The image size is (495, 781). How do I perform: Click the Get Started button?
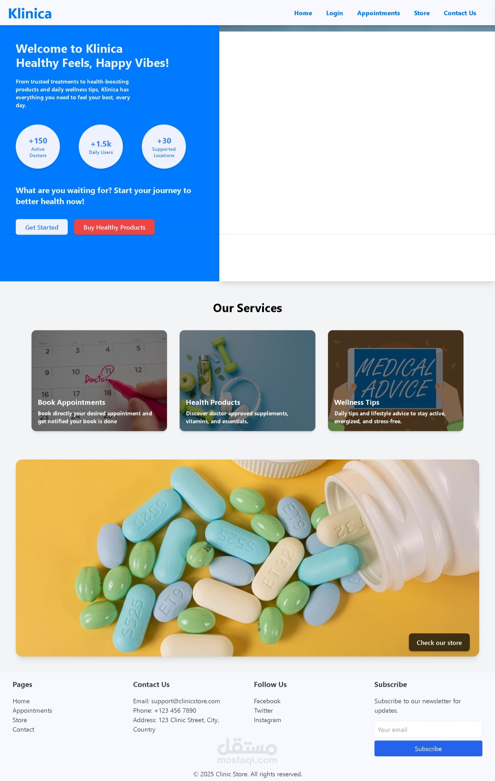[41, 227]
